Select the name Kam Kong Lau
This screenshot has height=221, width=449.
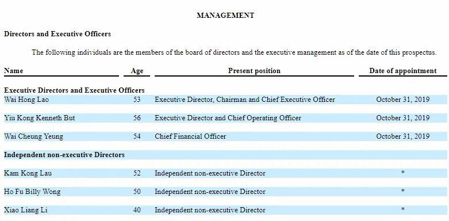tap(28, 173)
